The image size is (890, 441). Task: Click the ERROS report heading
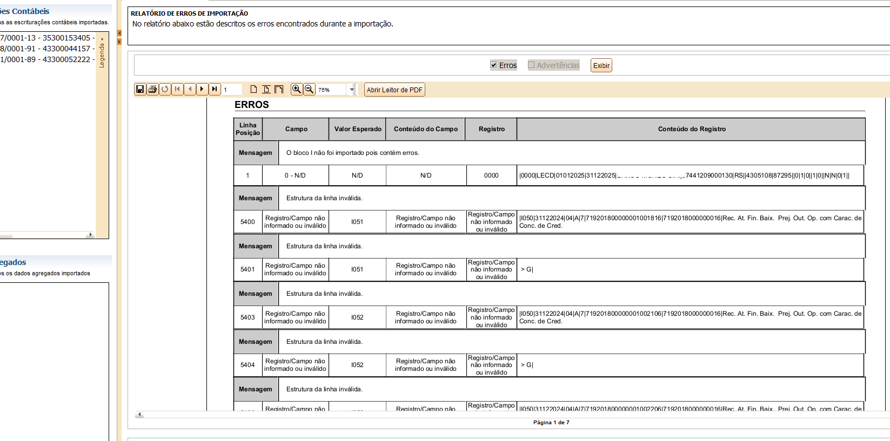(252, 105)
